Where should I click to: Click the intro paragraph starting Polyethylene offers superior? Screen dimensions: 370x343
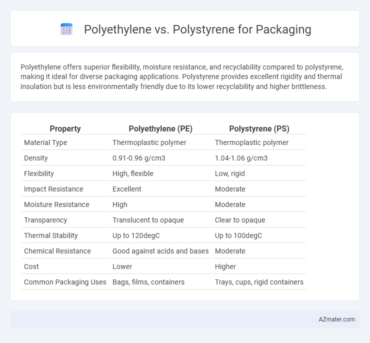point(181,76)
